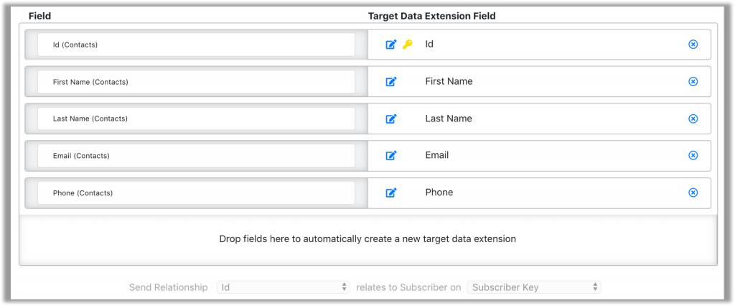Expand the Subscriber Key dropdown

click(533, 287)
